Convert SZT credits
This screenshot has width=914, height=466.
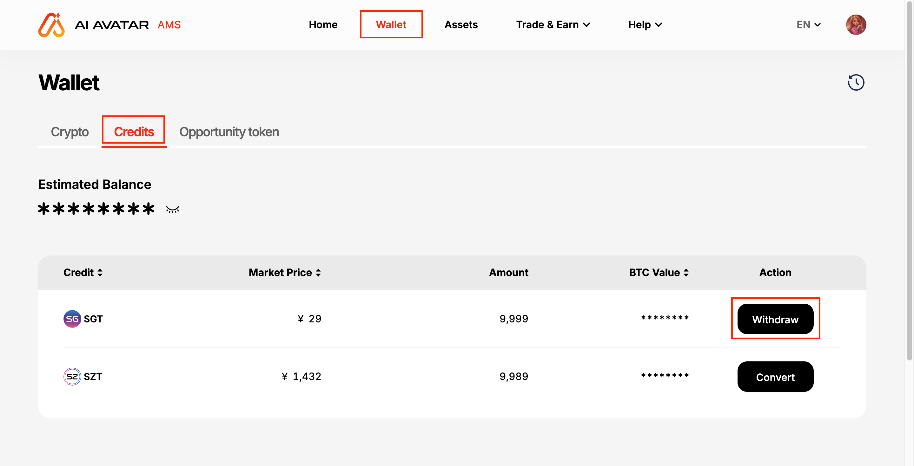(x=775, y=377)
